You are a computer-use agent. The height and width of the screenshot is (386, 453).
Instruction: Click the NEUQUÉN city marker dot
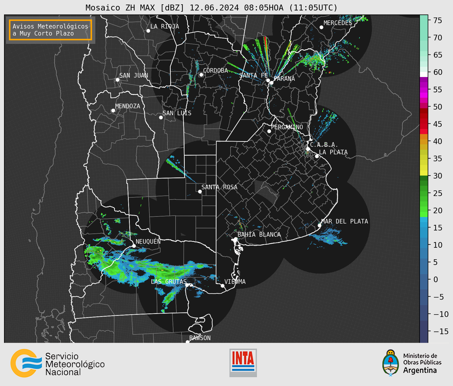pyautogui.click(x=134, y=246)
